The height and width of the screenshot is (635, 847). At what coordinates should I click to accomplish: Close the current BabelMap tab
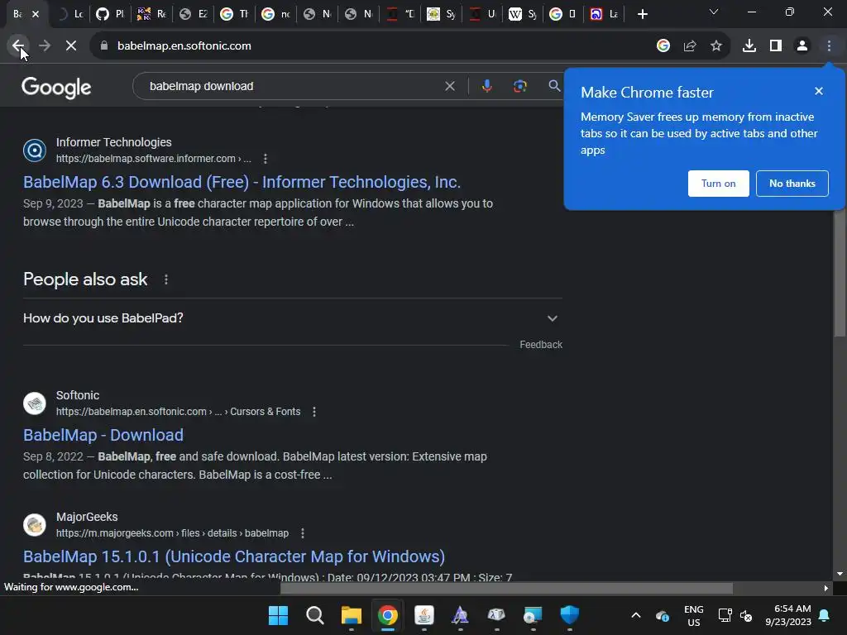[36, 14]
